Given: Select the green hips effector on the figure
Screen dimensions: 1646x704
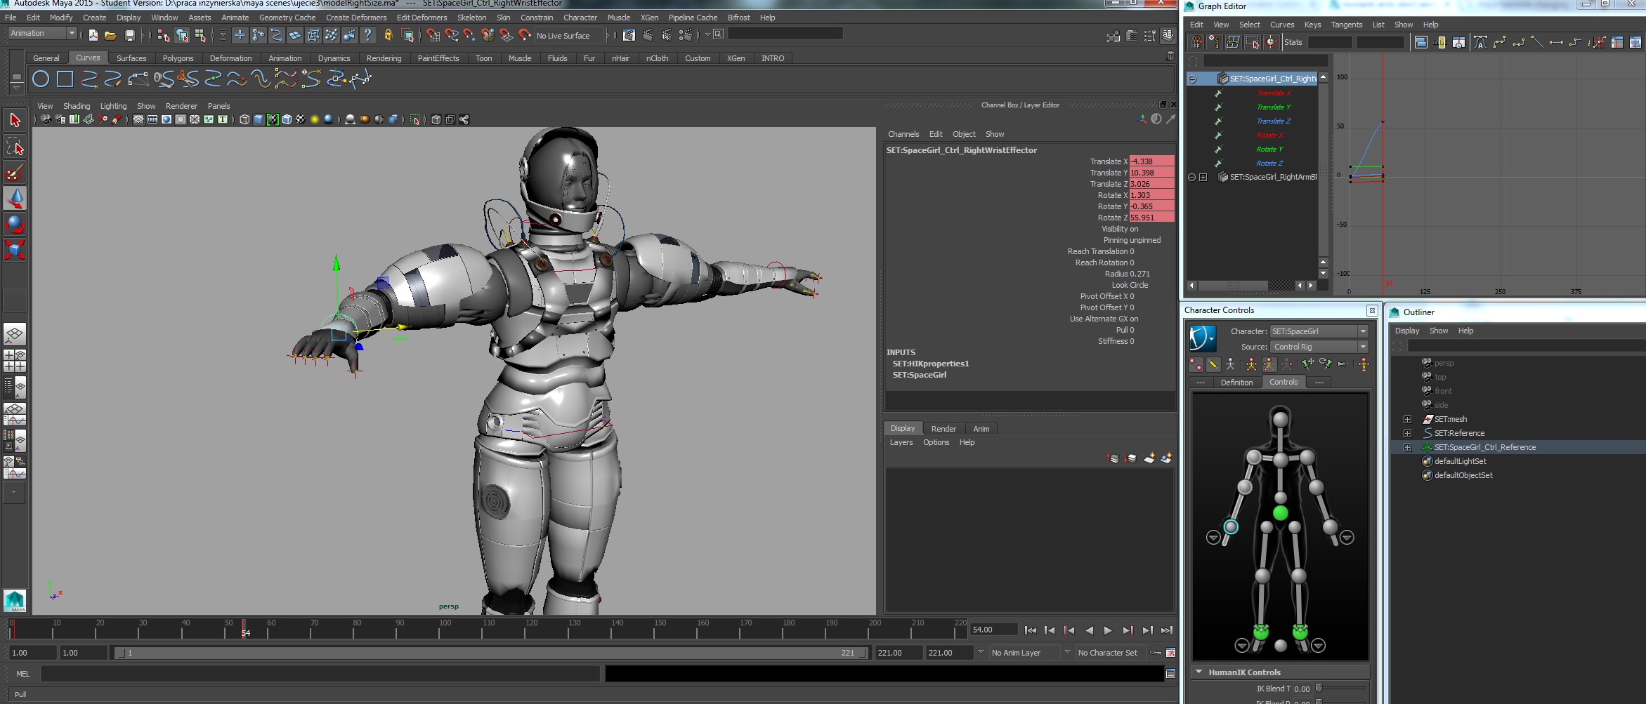Looking at the screenshot, I should [x=1281, y=513].
